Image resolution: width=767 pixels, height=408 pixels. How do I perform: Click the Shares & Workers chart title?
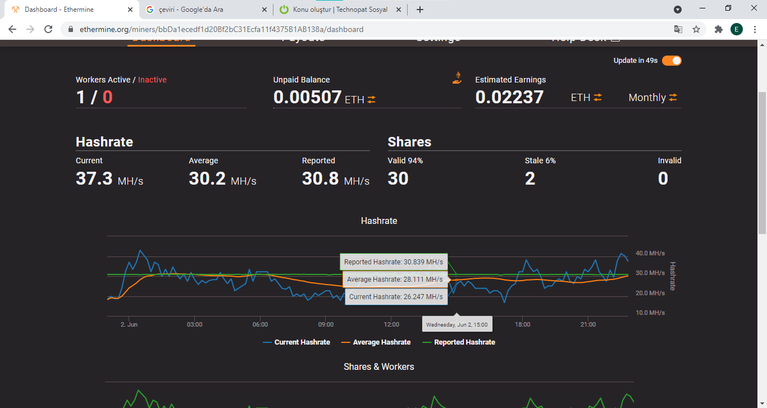coord(379,367)
